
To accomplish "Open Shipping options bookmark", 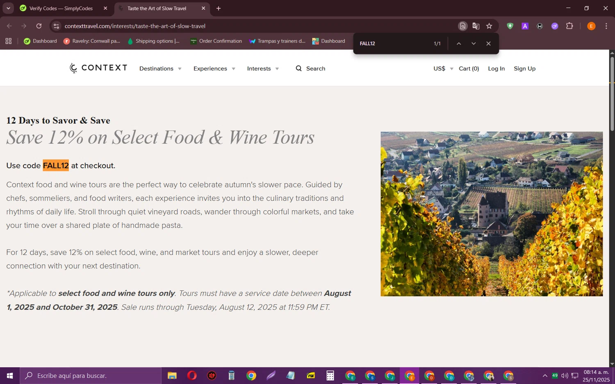I will pyautogui.click(x=154, y=41).
